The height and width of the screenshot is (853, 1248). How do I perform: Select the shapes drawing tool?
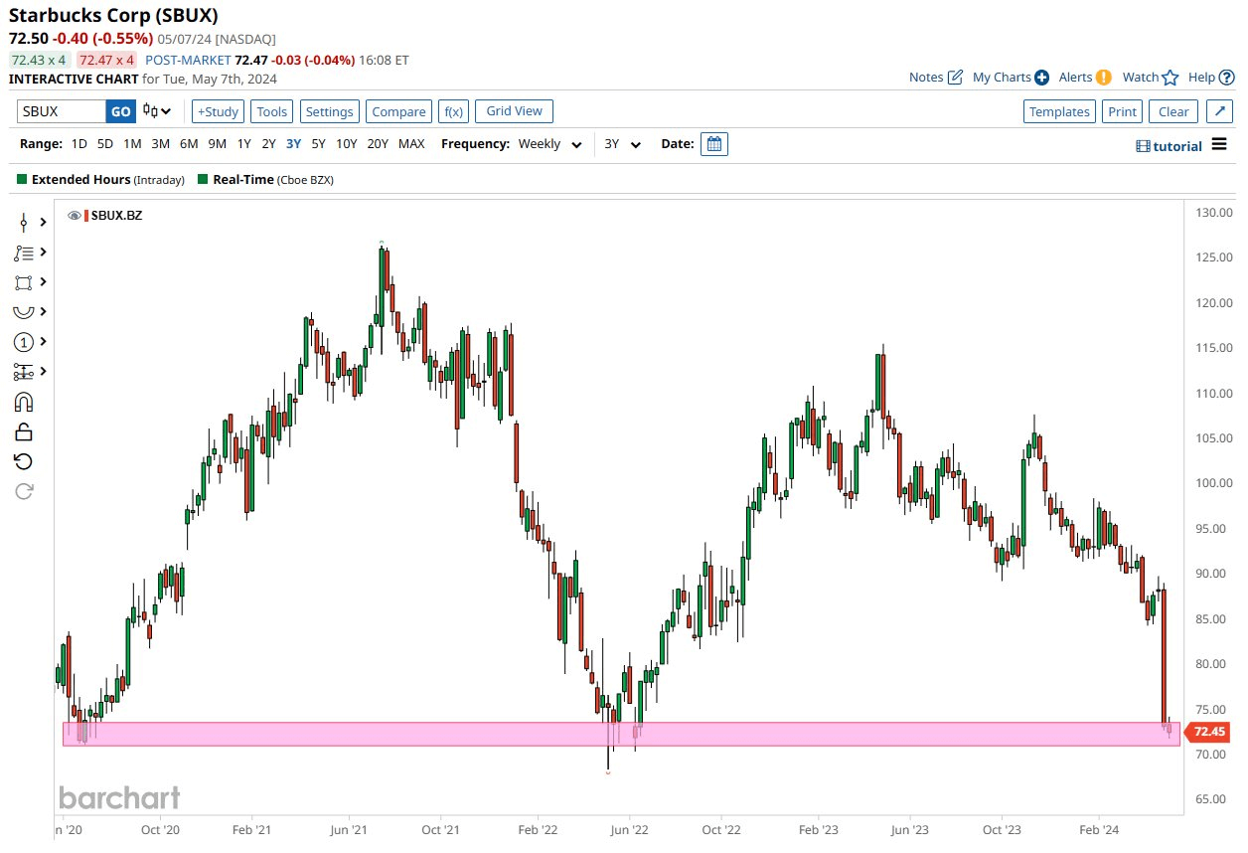pos(22,283)
